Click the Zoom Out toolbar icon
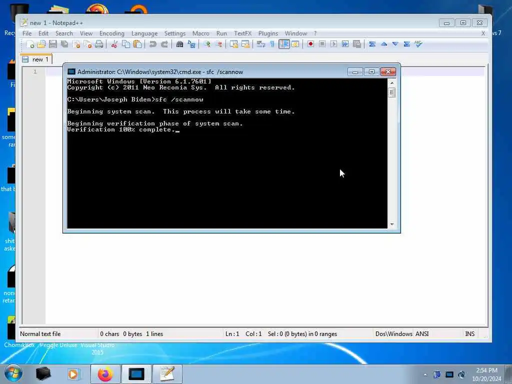 pyautogui.click(x=218, y=44)
